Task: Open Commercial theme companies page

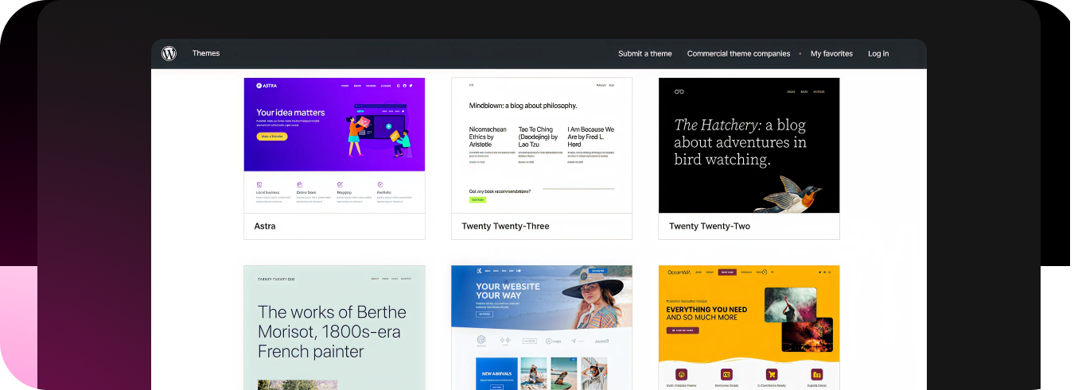Action: click(x=739, y=54)
